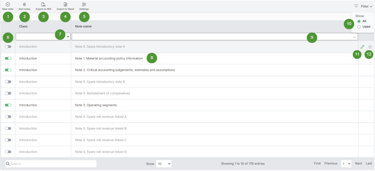
Task: Open the Settings sliders icon in toolbar
Action: point(84,5)
